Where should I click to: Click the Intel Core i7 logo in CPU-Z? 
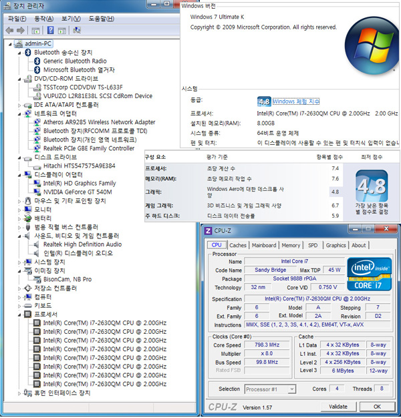369,274
